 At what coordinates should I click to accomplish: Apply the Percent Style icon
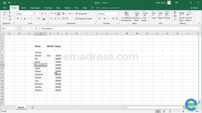105,19
